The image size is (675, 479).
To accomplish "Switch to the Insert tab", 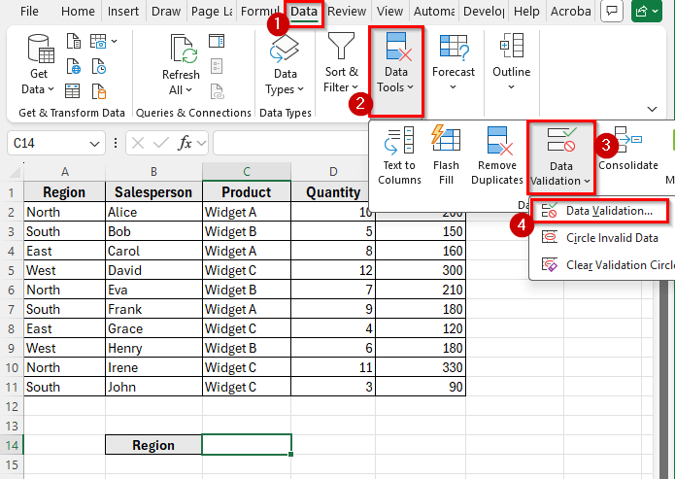I will tap(123, 12).
